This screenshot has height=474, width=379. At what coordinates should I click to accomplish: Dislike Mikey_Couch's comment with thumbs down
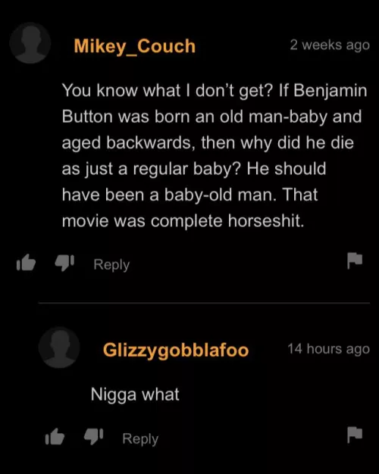click(x=64, y=263)
